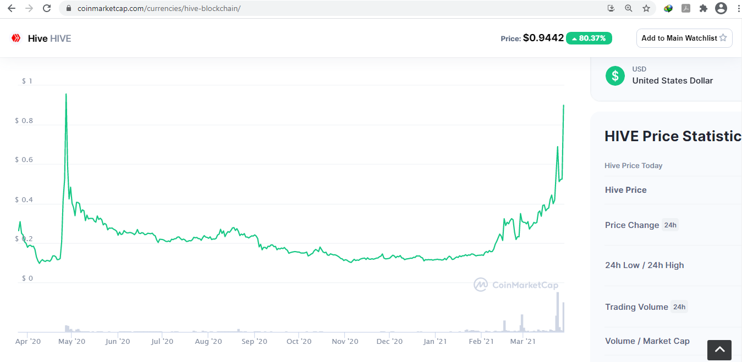Open the Extensions puzzle piece menu

pos(703,8)
